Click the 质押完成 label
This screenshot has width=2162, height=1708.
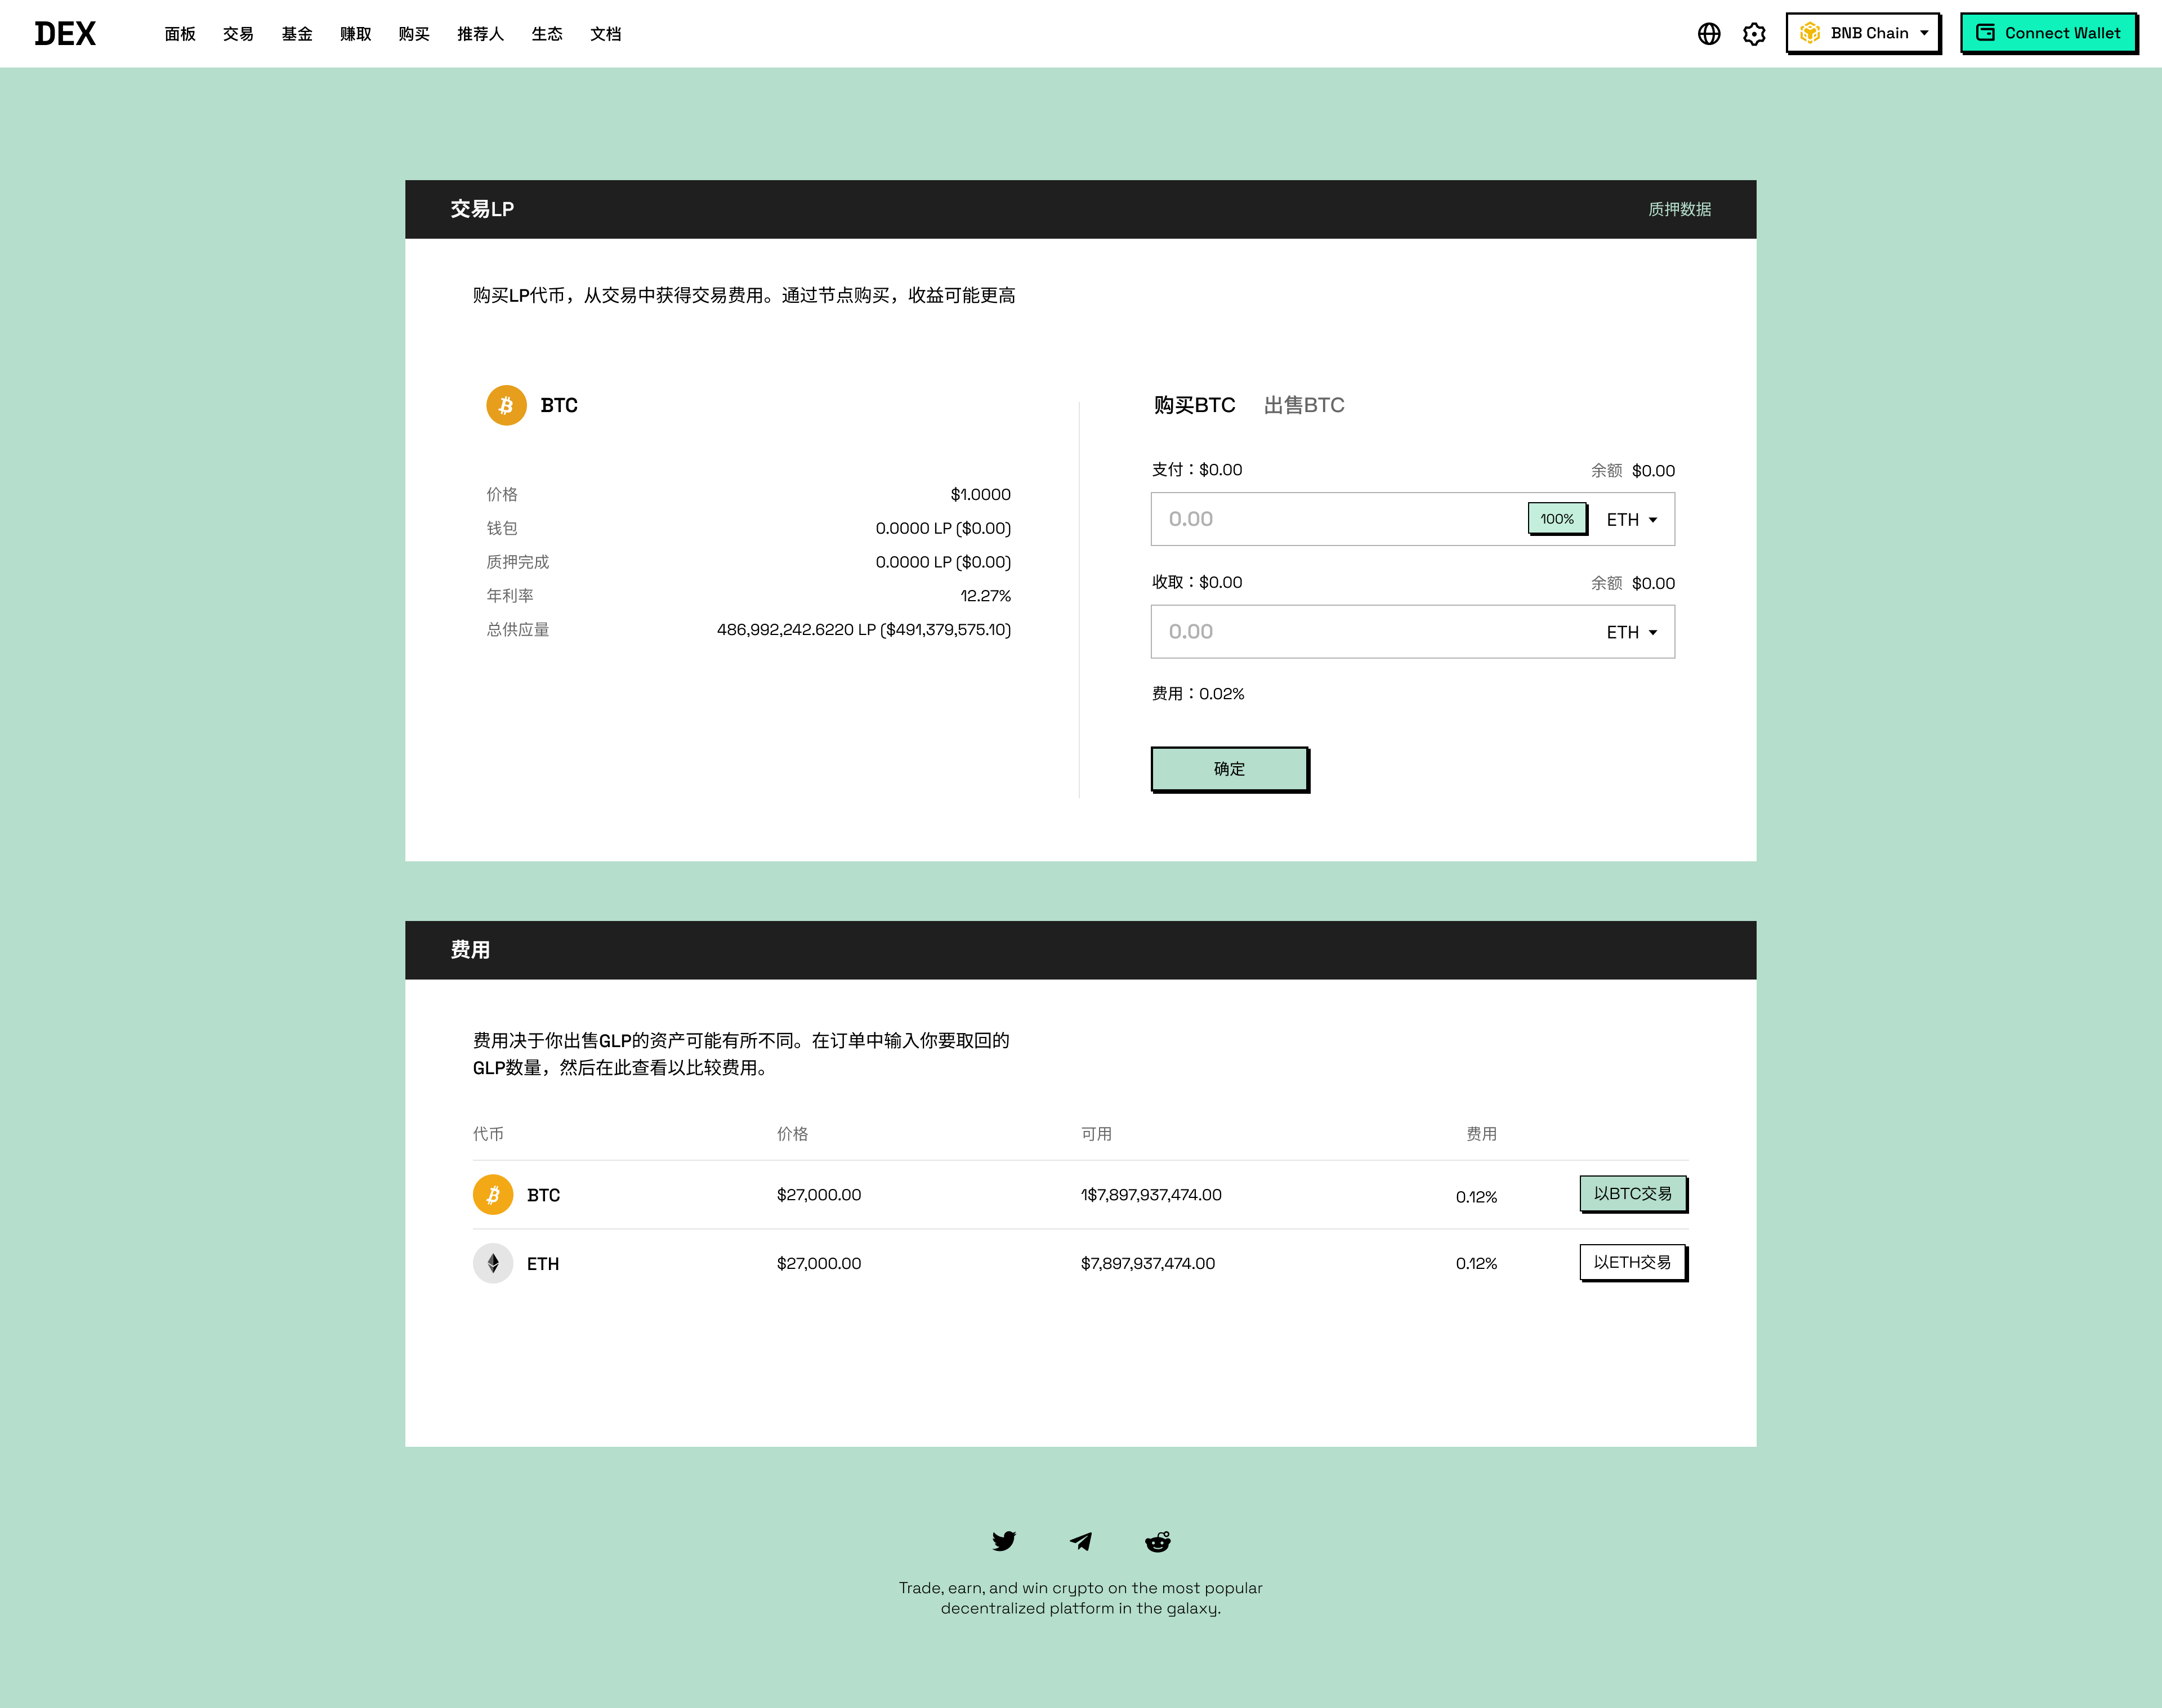click(x=518, y=562)
